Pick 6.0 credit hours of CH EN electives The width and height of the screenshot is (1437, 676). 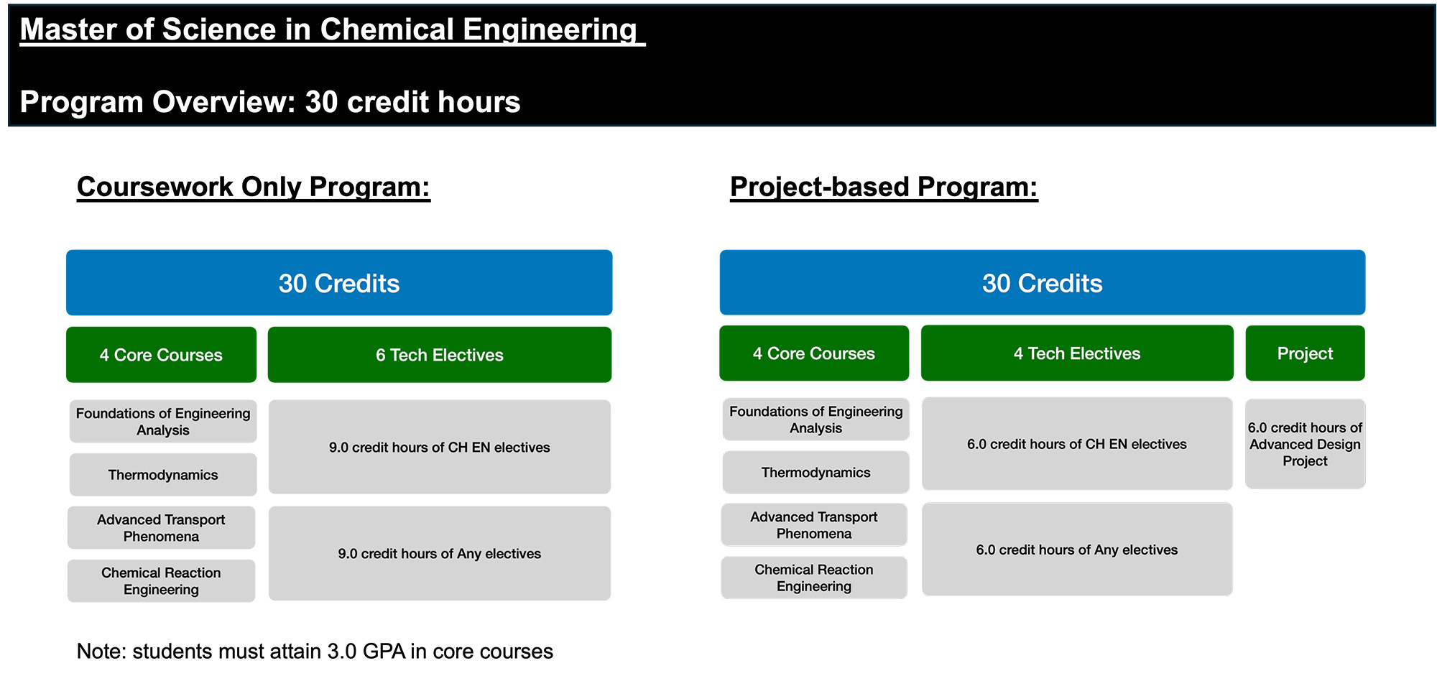pos(1076,444)
